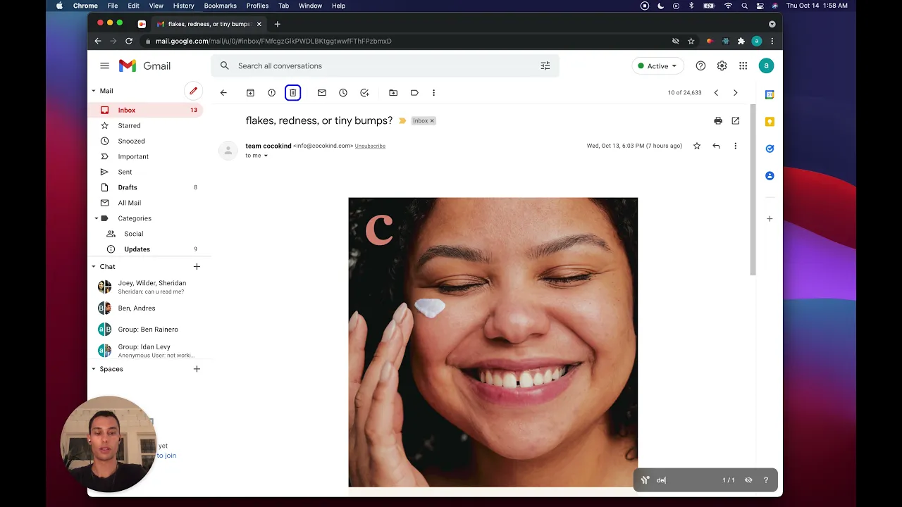Open Gmail settings gear

pos(722,65)
